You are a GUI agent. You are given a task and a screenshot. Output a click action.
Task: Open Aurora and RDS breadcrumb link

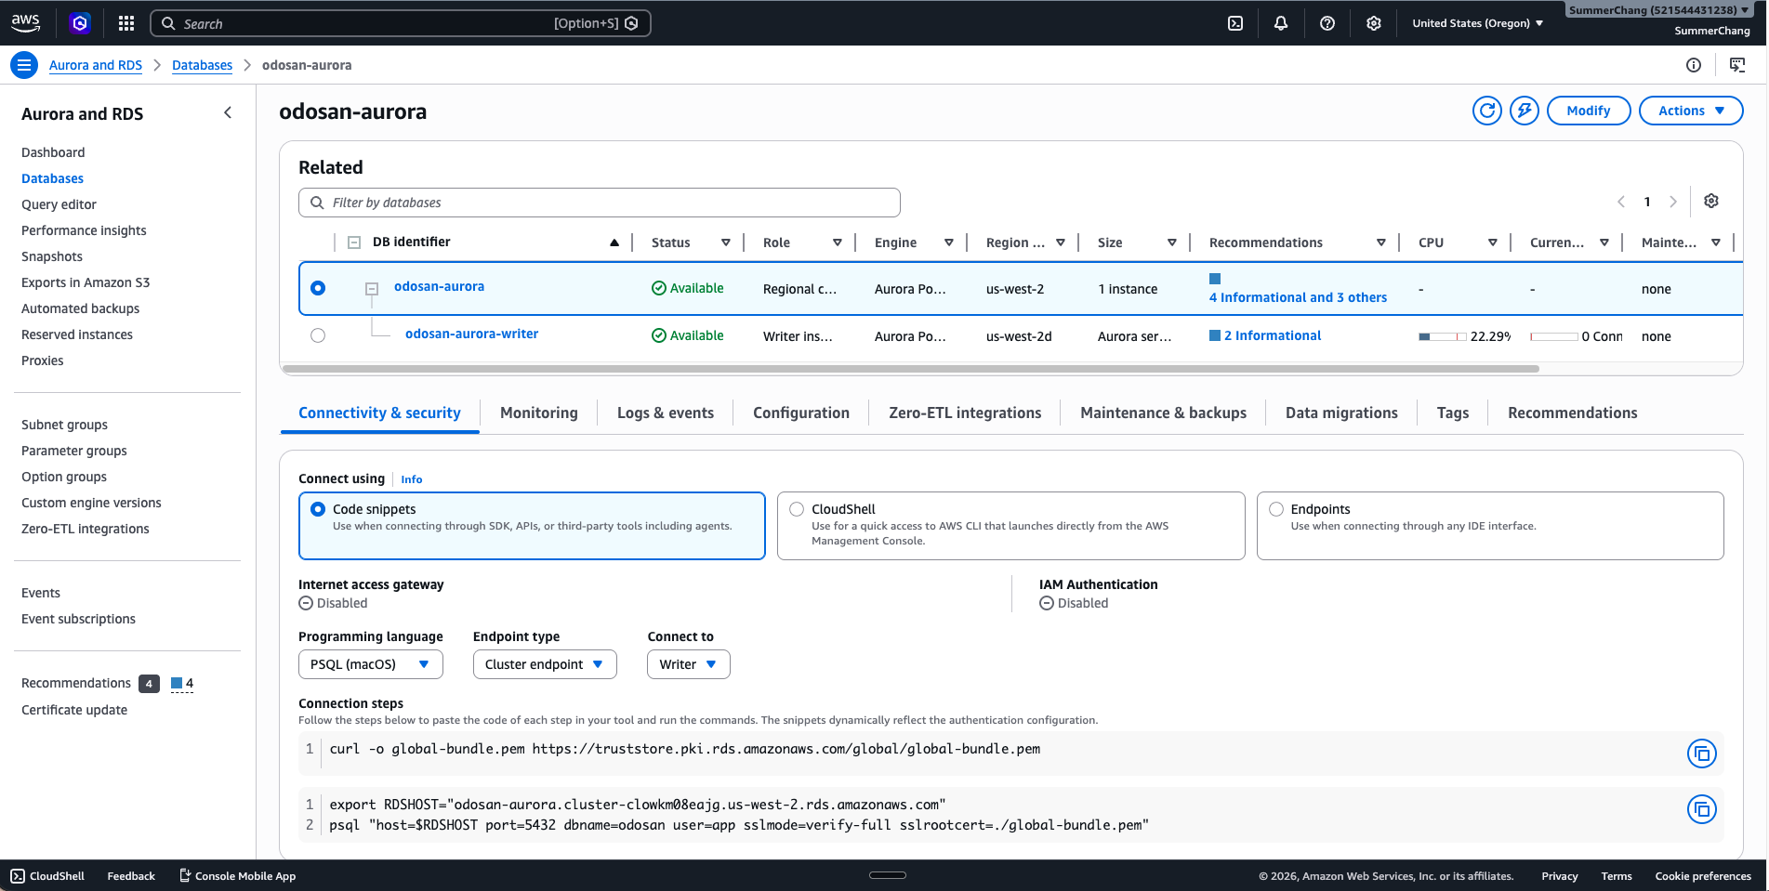coord(96,65)
